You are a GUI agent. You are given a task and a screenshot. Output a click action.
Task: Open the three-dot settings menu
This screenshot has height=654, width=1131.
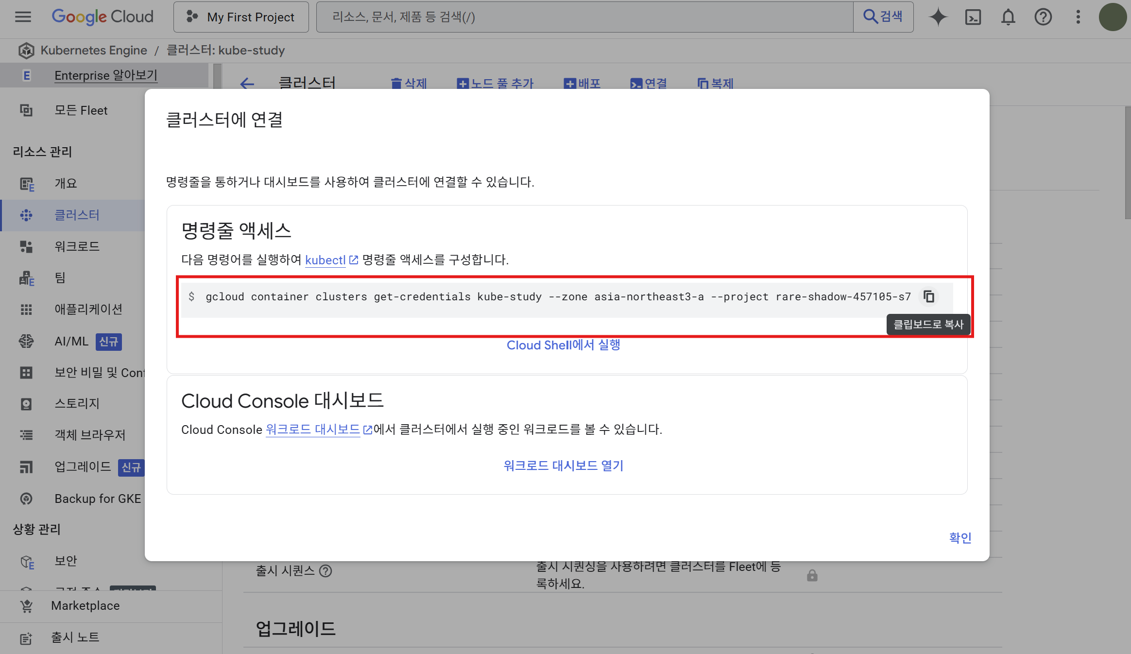coord(1078,17)
